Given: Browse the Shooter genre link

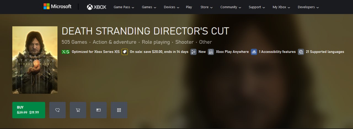Looking at the screenshot, I should pyautogui.click(x=184, y=42).
